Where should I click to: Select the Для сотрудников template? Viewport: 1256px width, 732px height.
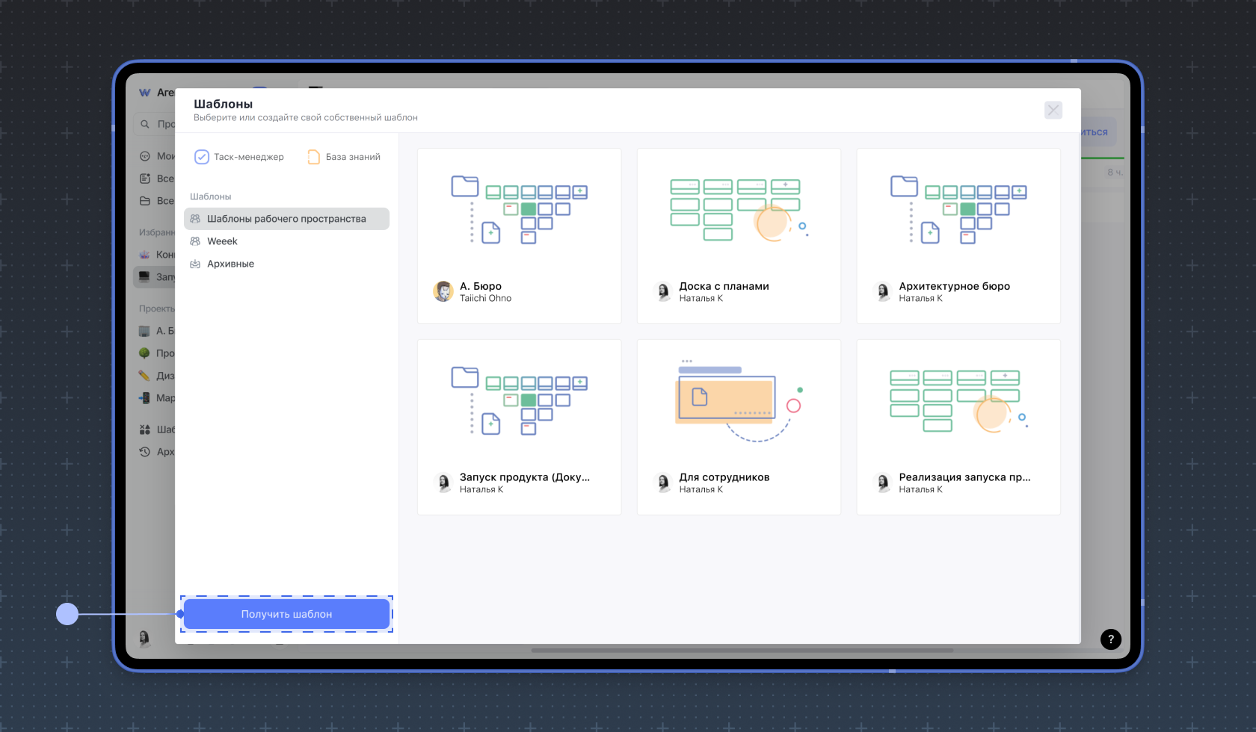(739, 427)
